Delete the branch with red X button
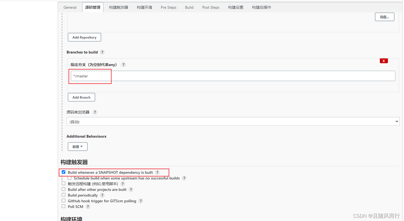 pos(384,61)
